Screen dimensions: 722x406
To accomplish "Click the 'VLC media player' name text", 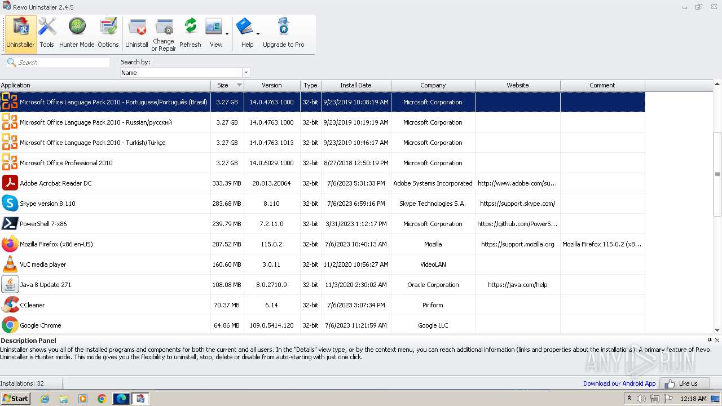I will coord(43,264).
